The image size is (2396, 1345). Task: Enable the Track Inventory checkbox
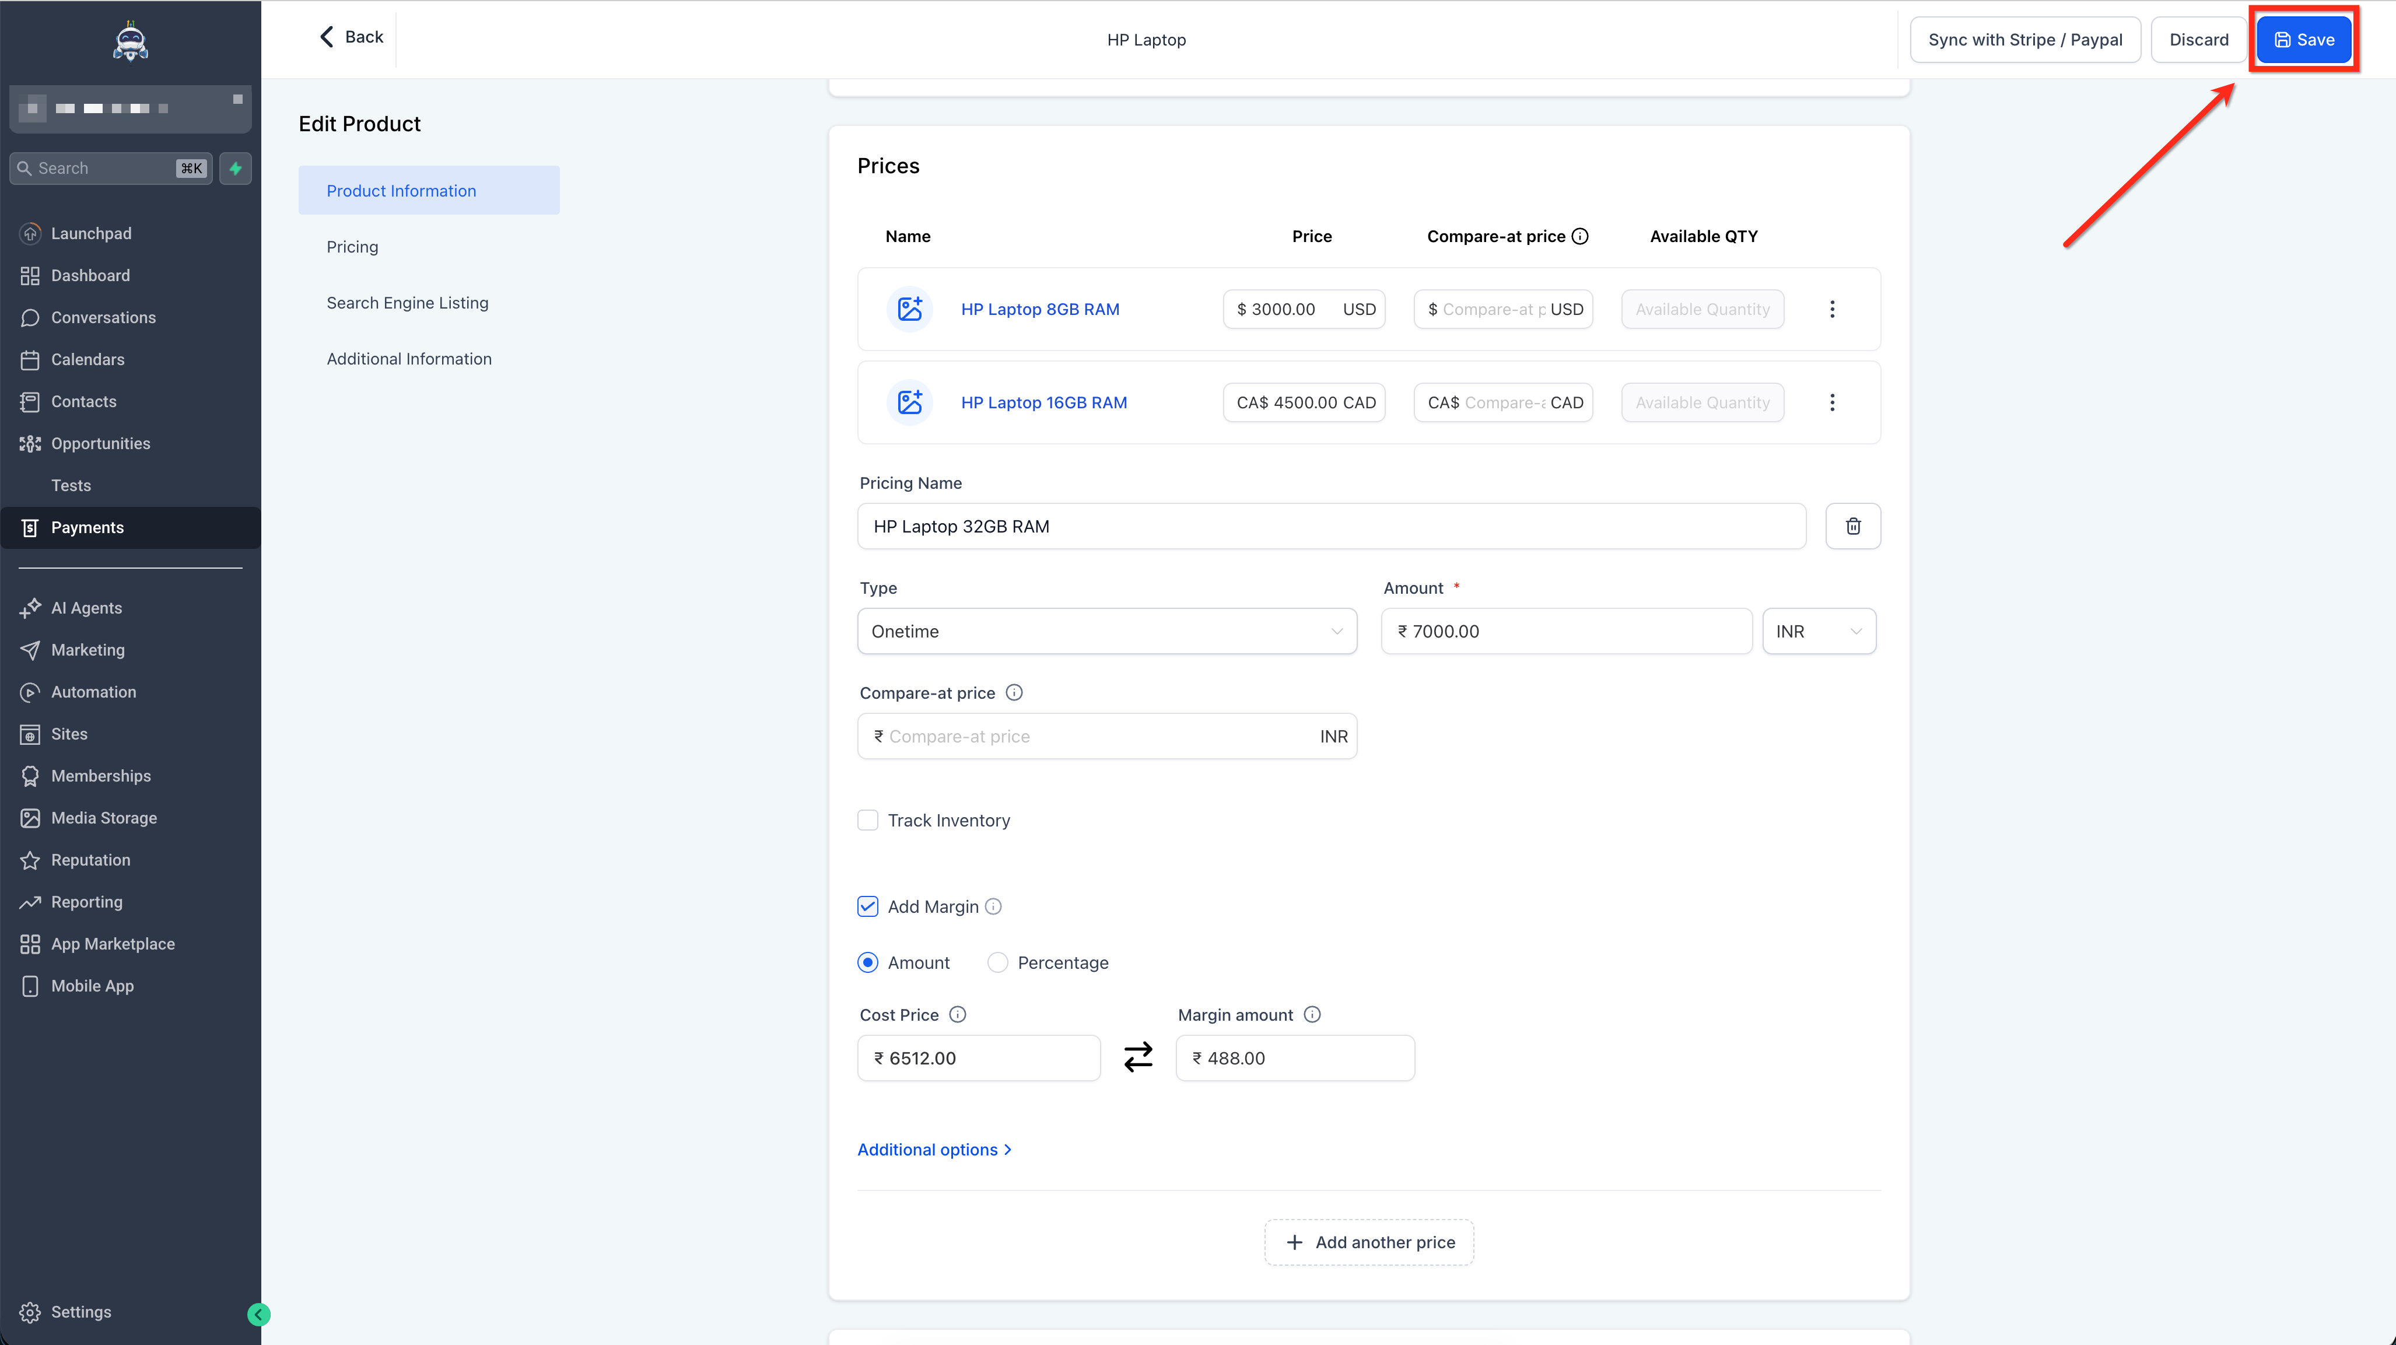tap(868, 821)
